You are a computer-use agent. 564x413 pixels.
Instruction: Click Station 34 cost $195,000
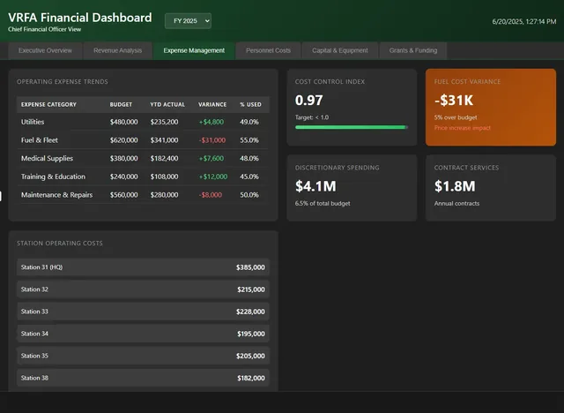(x=250, y=334)
